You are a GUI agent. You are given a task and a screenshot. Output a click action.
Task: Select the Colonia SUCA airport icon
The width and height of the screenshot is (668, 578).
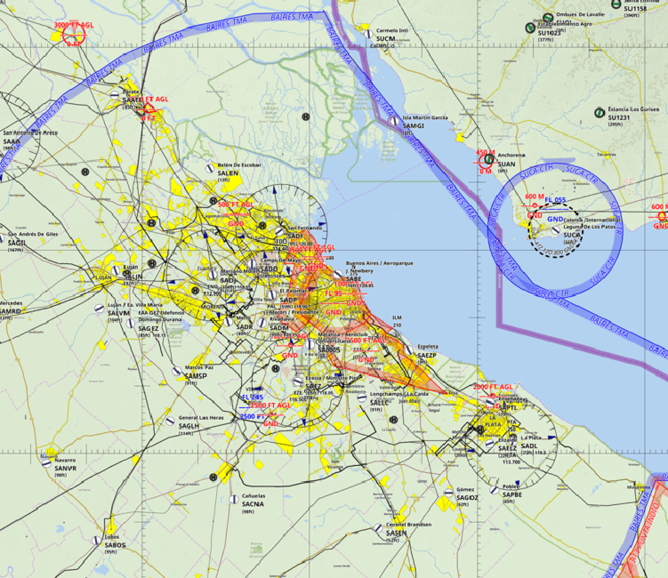point(556,230)
